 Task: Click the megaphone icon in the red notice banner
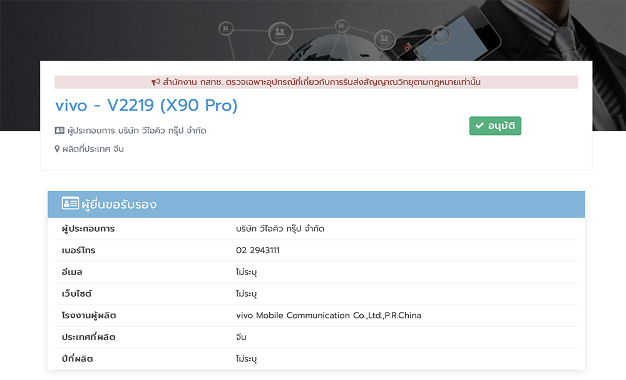(x=156, y=82)
